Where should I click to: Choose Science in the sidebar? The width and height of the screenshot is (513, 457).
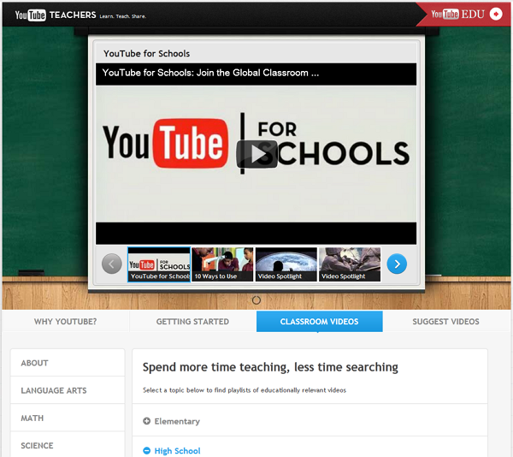tap(68, 445)
